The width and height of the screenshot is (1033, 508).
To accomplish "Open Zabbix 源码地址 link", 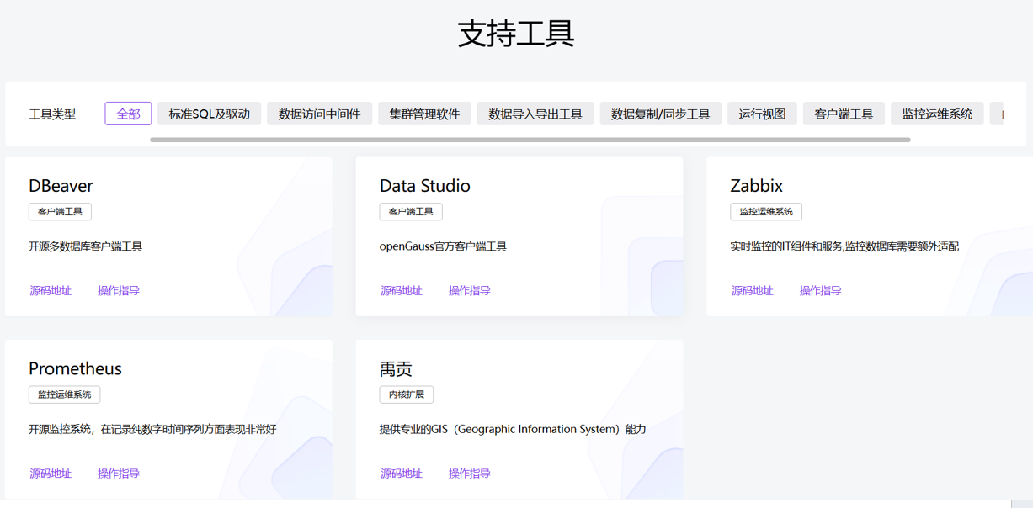I will click(x=753, y=291).
